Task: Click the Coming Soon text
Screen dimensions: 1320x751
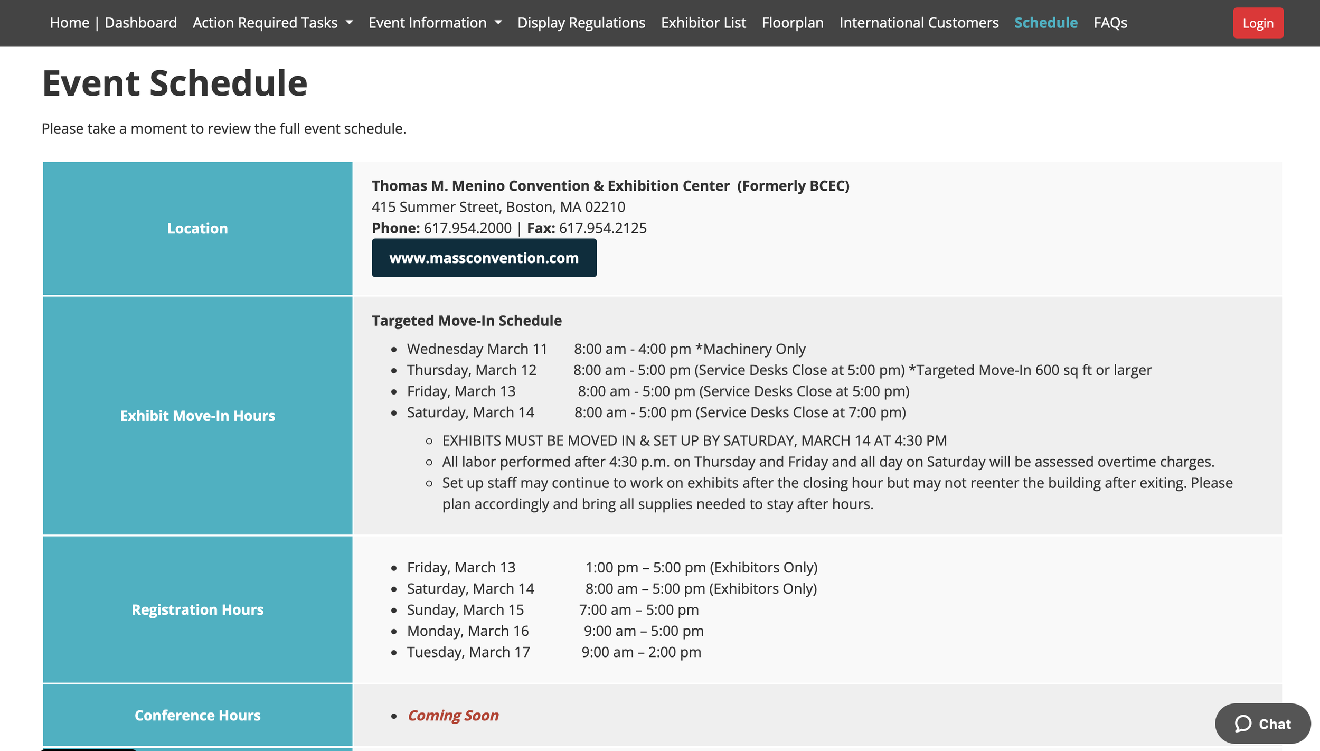Action: [x=453, y=715]
